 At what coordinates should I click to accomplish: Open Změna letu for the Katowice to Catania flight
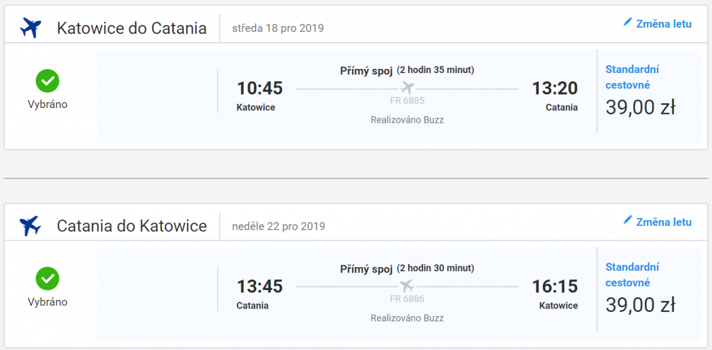click(x=663, y=24)
